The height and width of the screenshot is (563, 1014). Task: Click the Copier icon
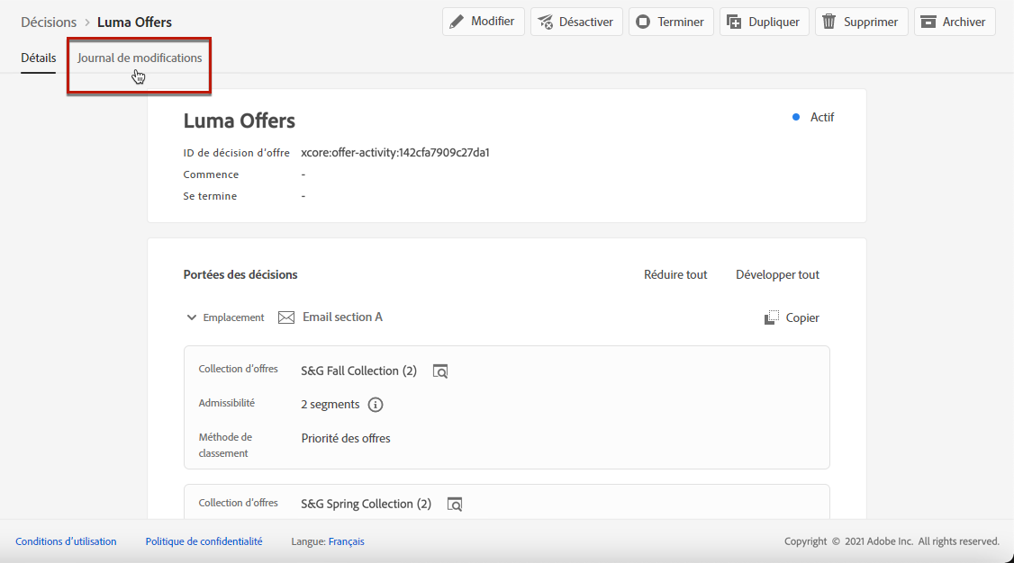[x=772, y=317]
